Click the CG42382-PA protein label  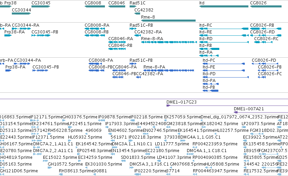(x=150, y=74)
